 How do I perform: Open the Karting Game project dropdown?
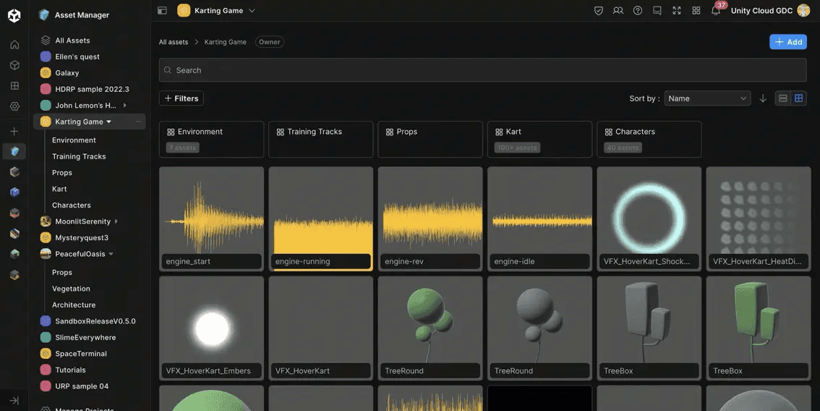[252, 10]
